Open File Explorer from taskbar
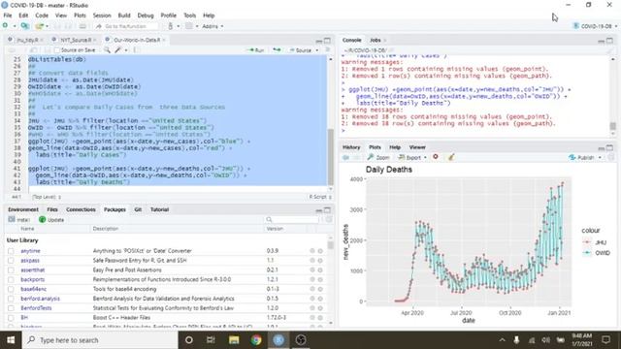This screenshot has height=349, width=621. (234, 340)
